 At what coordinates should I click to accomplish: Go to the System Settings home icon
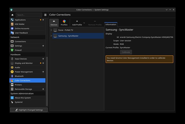pos(12,15)
